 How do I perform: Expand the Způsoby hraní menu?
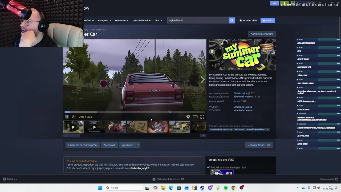[x=141, y=21]
